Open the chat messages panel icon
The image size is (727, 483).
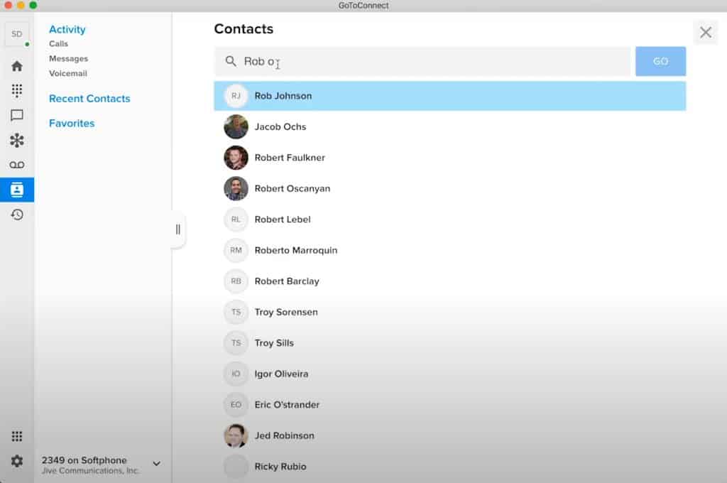pos(17,115)
